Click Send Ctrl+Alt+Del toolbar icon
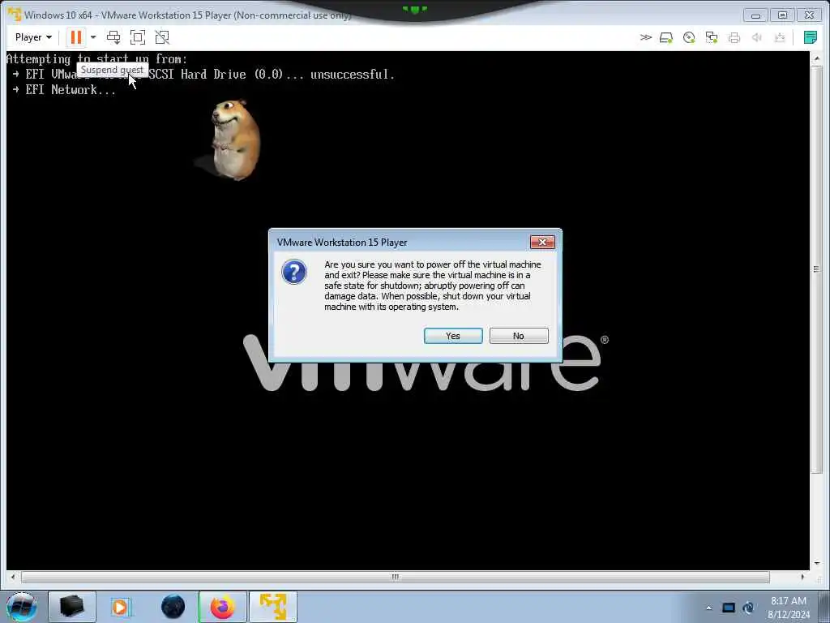Screen dimensions: 830x623 113,37
